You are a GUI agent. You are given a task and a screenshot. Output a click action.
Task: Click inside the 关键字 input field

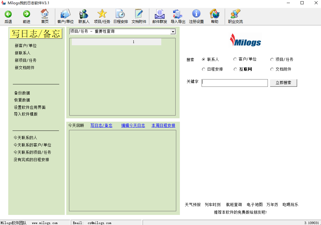pyautogui.click(x=235, y=83)
